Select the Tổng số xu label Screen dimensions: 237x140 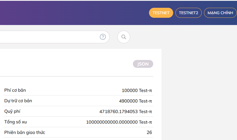(x=16, y=122)
